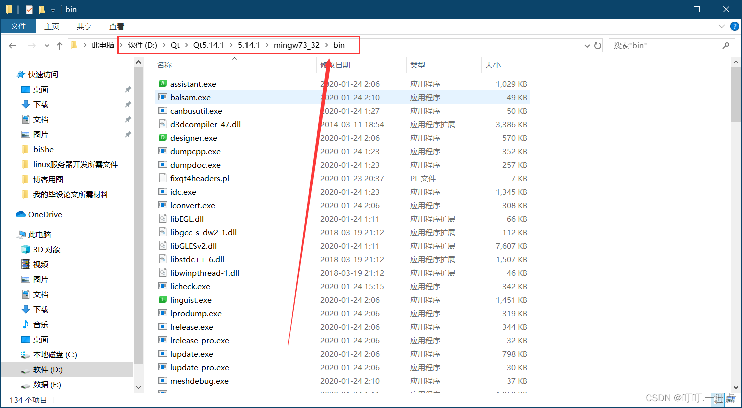The width and height of the screenshot is (742, 408).
Task: Switch to the 共享 ribbon tab
Action: pyautogui.click(x=84, y=26)
